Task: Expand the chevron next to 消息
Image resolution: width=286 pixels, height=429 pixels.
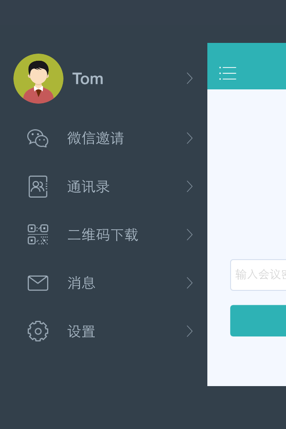Action: (189, 283)
